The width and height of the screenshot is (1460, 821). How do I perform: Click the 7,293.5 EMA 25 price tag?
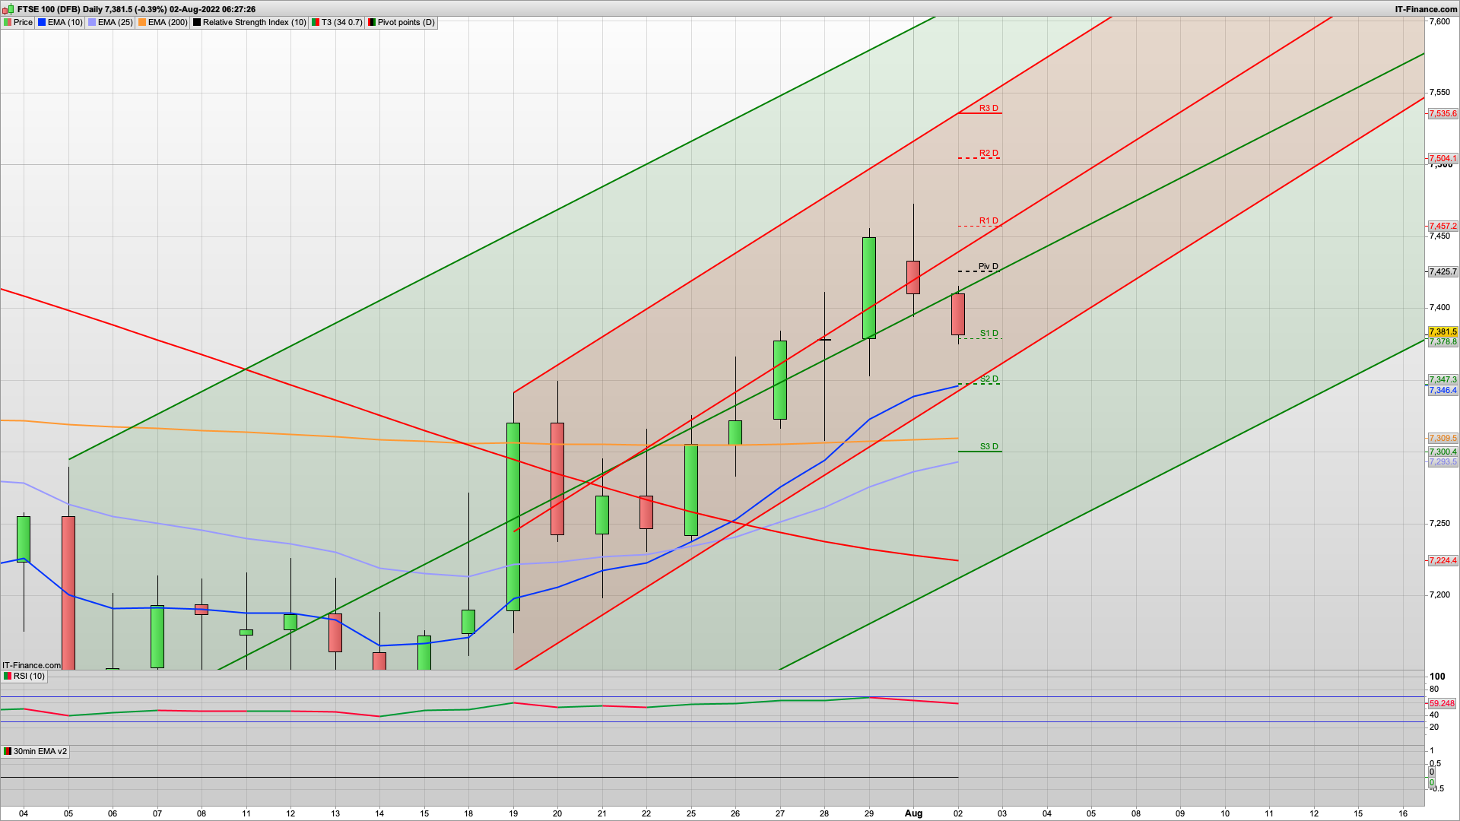pyautogui.click(x=1443, y=461)
